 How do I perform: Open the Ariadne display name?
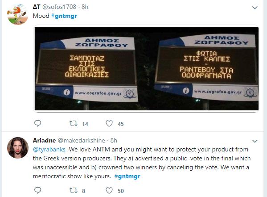click(44, 140)
